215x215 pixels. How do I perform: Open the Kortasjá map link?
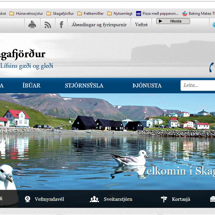[181, 199]
